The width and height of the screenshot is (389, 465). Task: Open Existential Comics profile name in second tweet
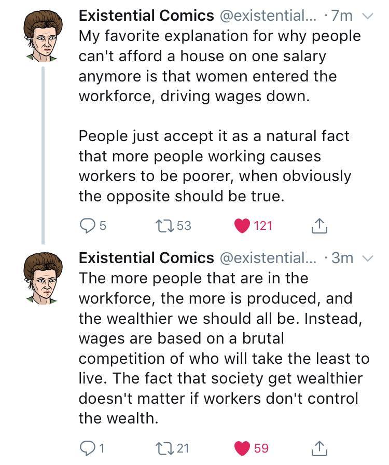click(x=146, y=258)
